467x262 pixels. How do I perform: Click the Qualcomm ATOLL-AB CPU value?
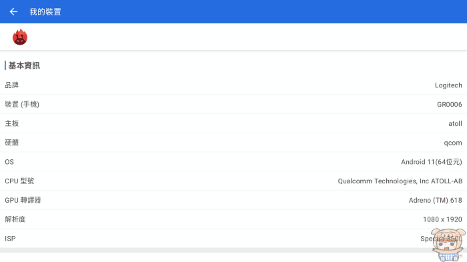tap(400, 181)
